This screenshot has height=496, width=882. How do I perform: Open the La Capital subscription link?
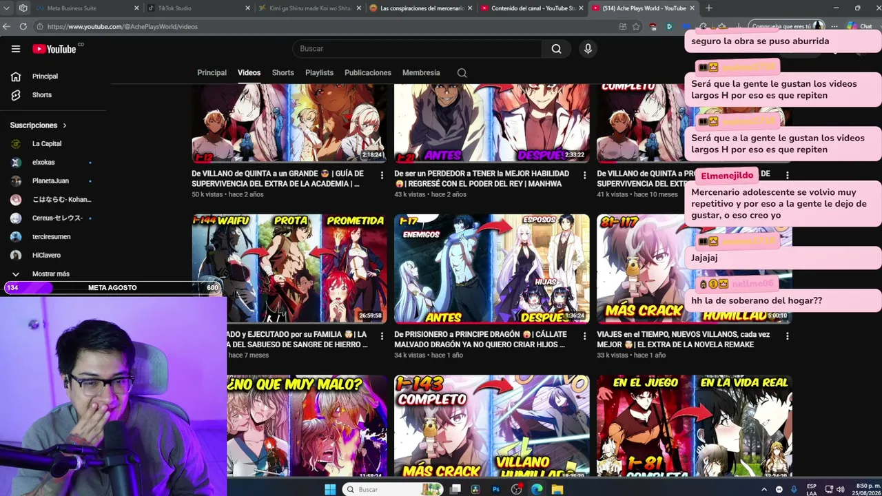pyautogui.click(x=47, y=144)
